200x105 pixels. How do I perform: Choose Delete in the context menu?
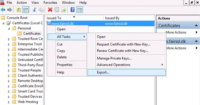67,57
